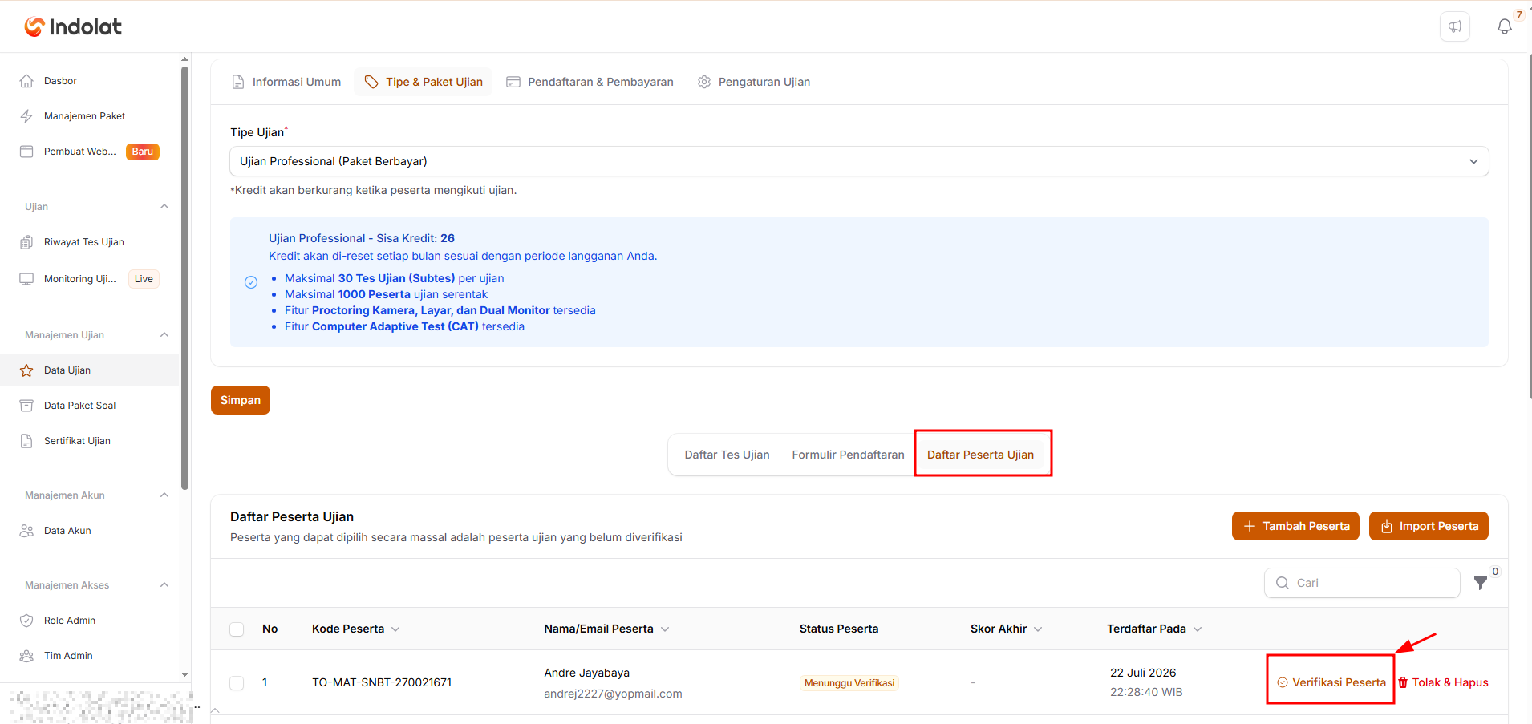Click the Simpan button

point(241,400)
